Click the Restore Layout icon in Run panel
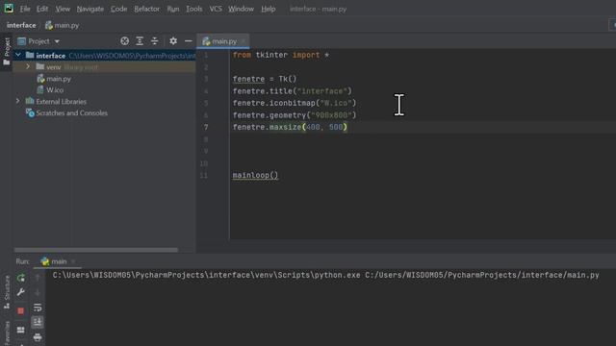The image size is (616, 346). (21, 330)
